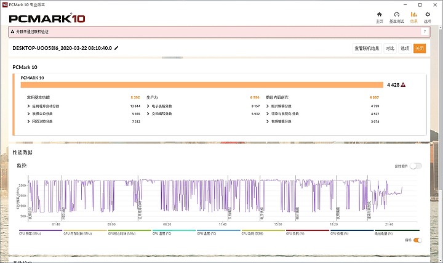The width and height of the screenshot is (443, 263).
Task: Expand the 渲染与视觉化分数 row
Action: [x=268, y=114]
